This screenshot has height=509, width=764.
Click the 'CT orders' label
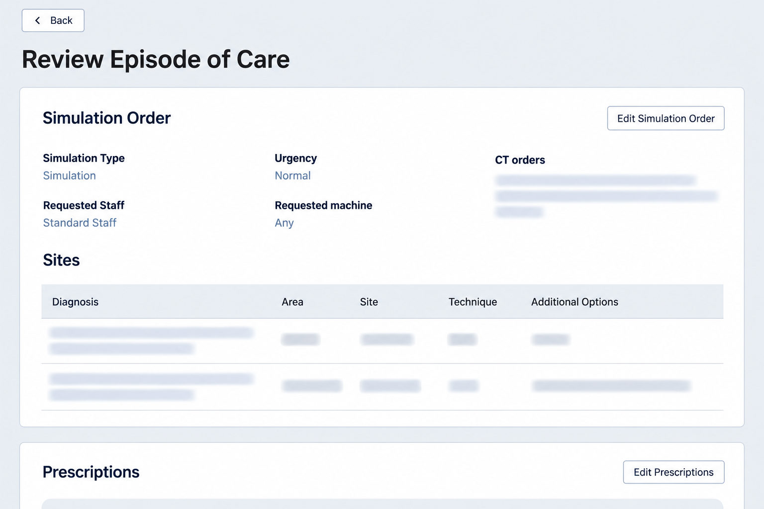520,160
